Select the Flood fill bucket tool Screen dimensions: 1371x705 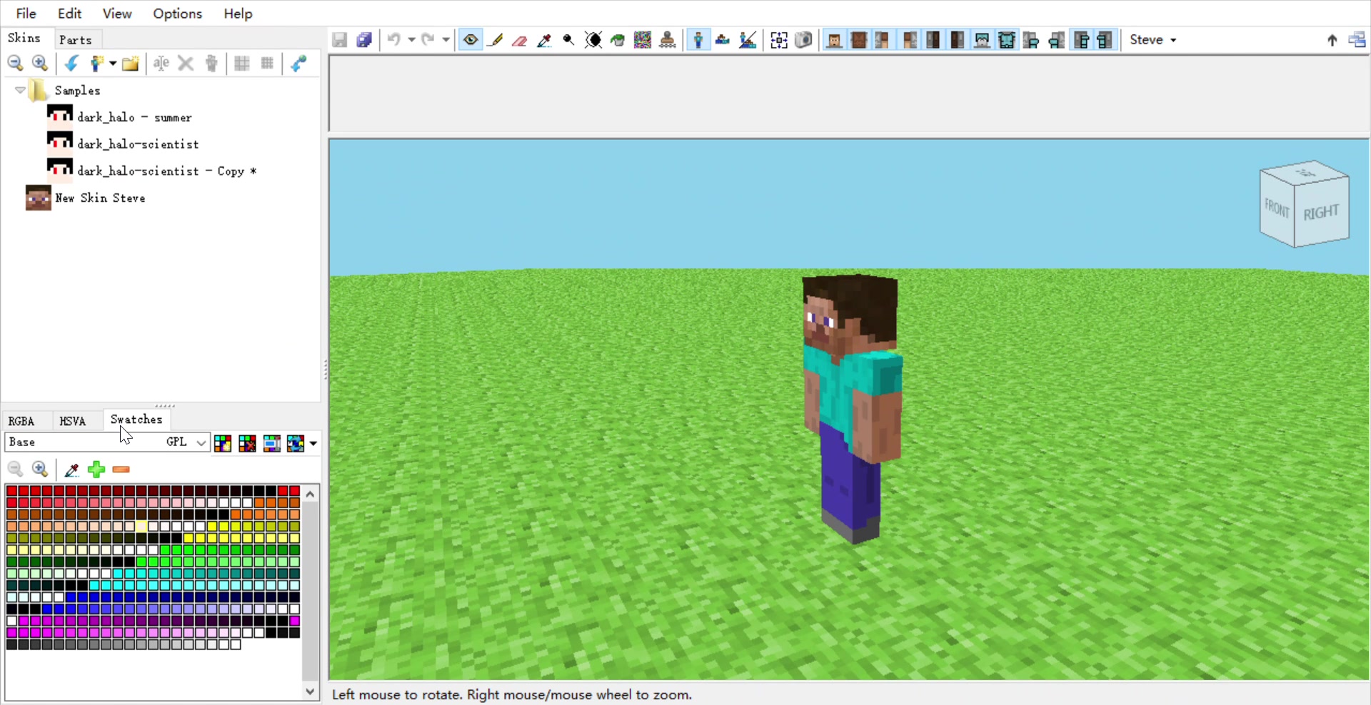coord(618,40)
